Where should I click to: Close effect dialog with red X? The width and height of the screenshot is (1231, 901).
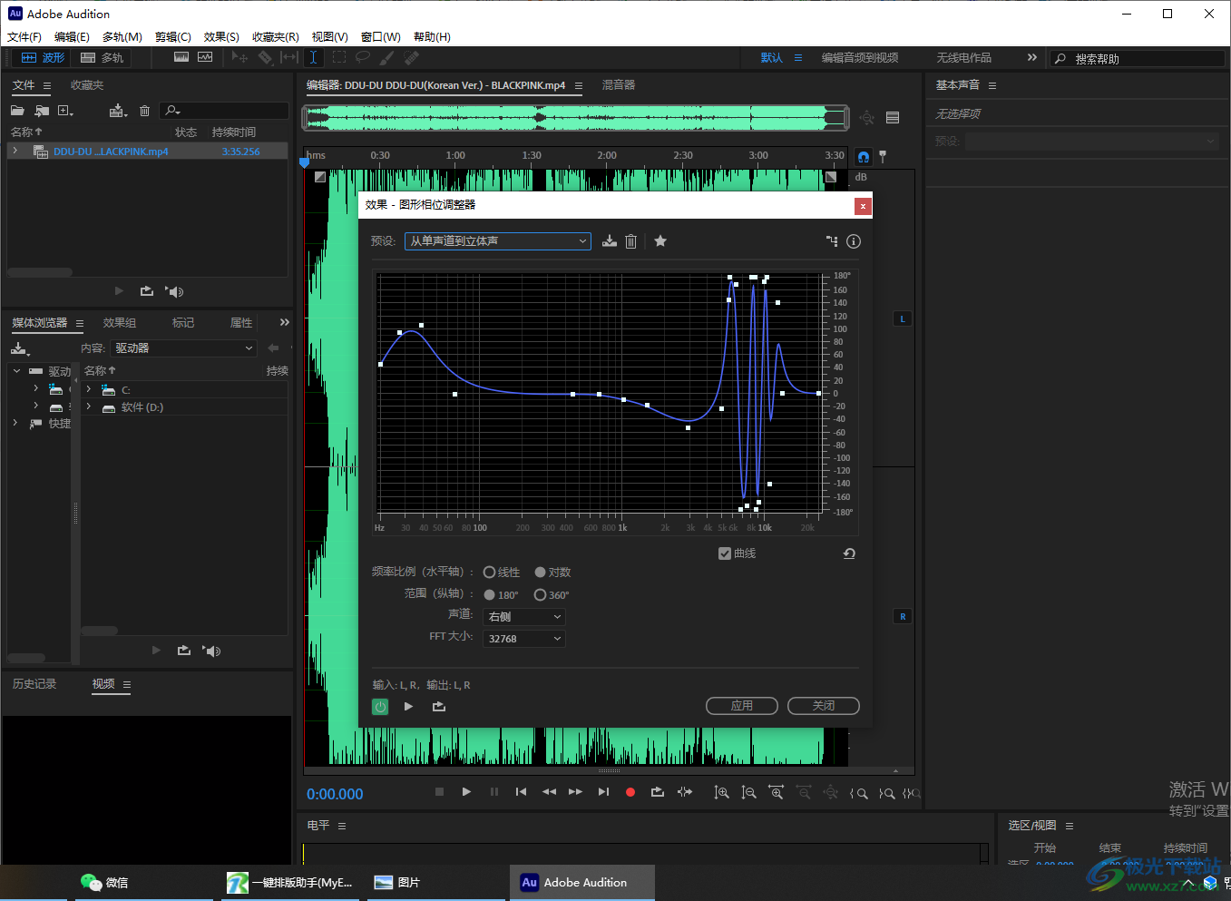click(863, 206)
